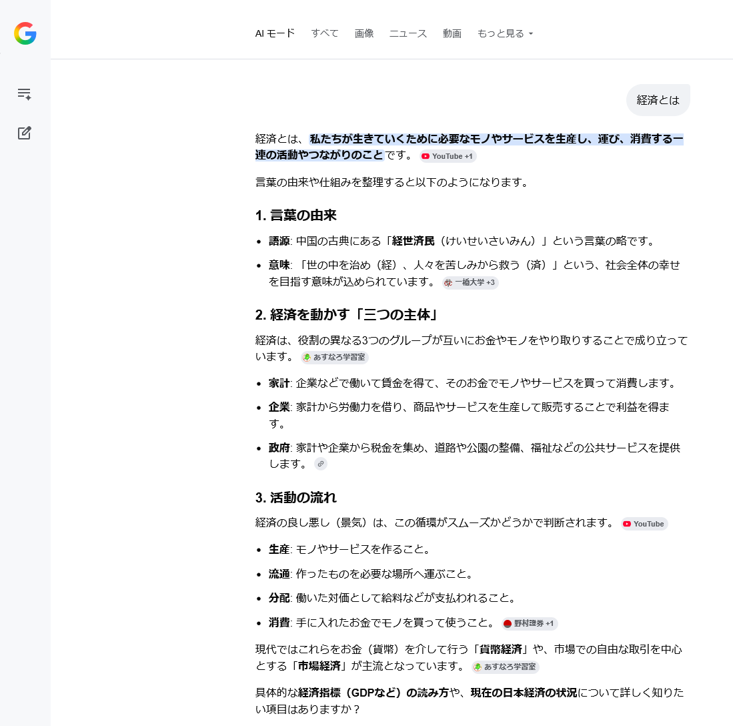Viewport: 733px width, 726px height.
Task: Open the 野村證券 +1 source chip
Action: (x=530, y=624)
